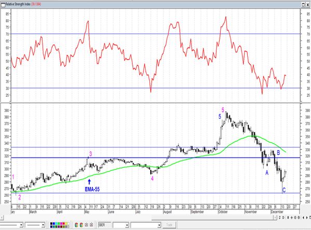The width and height of the screenshot is (311, 230).
Task: Open the wide dropdown before Trade button
Action: tap(159, 225)
